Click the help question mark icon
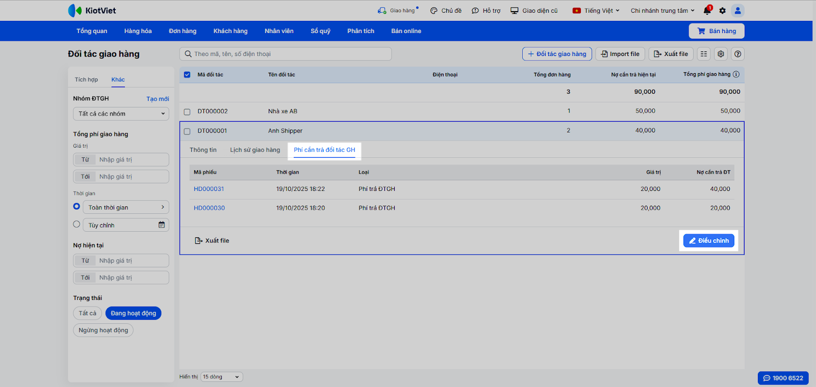The width and height of the screenshot is (816, 387). [x=737, y=54]
